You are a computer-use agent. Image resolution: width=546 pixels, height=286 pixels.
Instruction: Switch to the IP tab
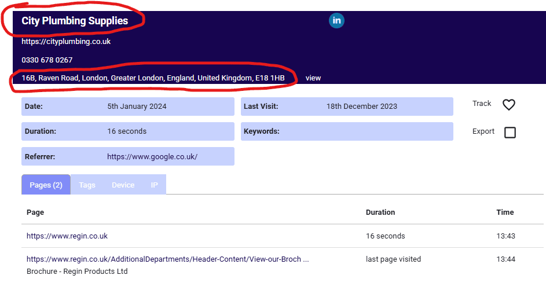click(154, 185)
